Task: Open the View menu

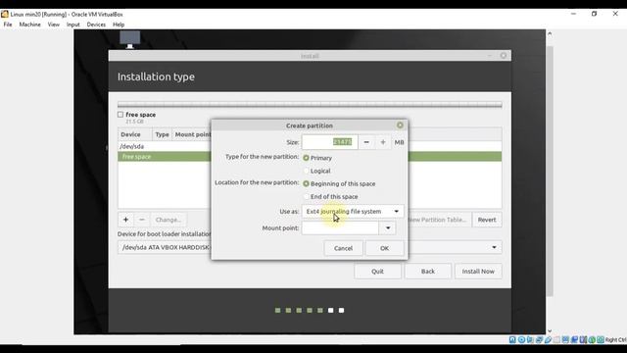Action: pyautogui.click(x=54, y=25)
